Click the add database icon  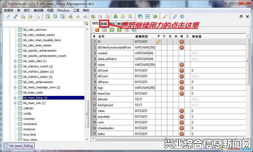[23, 17]
